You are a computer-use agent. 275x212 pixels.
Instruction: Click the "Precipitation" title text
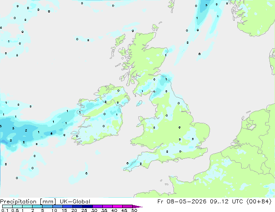[x=18, y=202]
